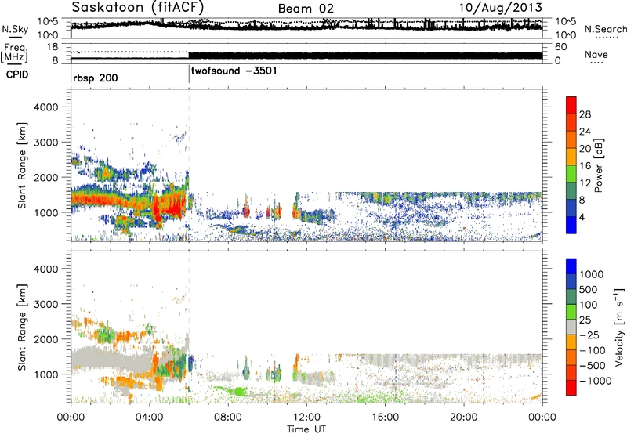This screenshot has width=627, height=434.
Task: Click the 'CPID' row label
Action: tap(17, 74)
